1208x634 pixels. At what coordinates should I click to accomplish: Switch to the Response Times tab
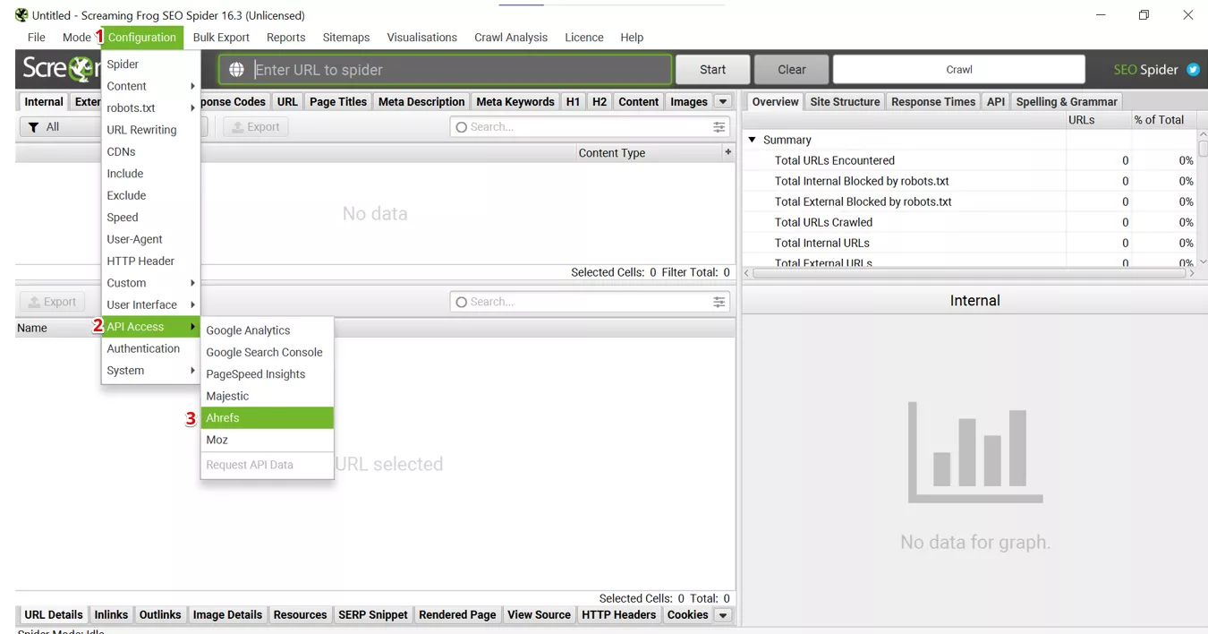pyautogui.click(x=933, y=102)
